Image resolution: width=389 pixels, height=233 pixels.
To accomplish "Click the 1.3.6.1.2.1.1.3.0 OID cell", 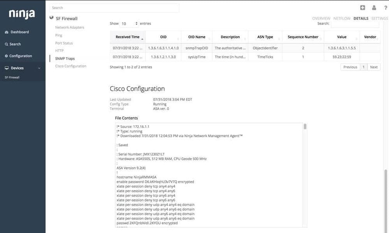I will click(x=163, y=57).
